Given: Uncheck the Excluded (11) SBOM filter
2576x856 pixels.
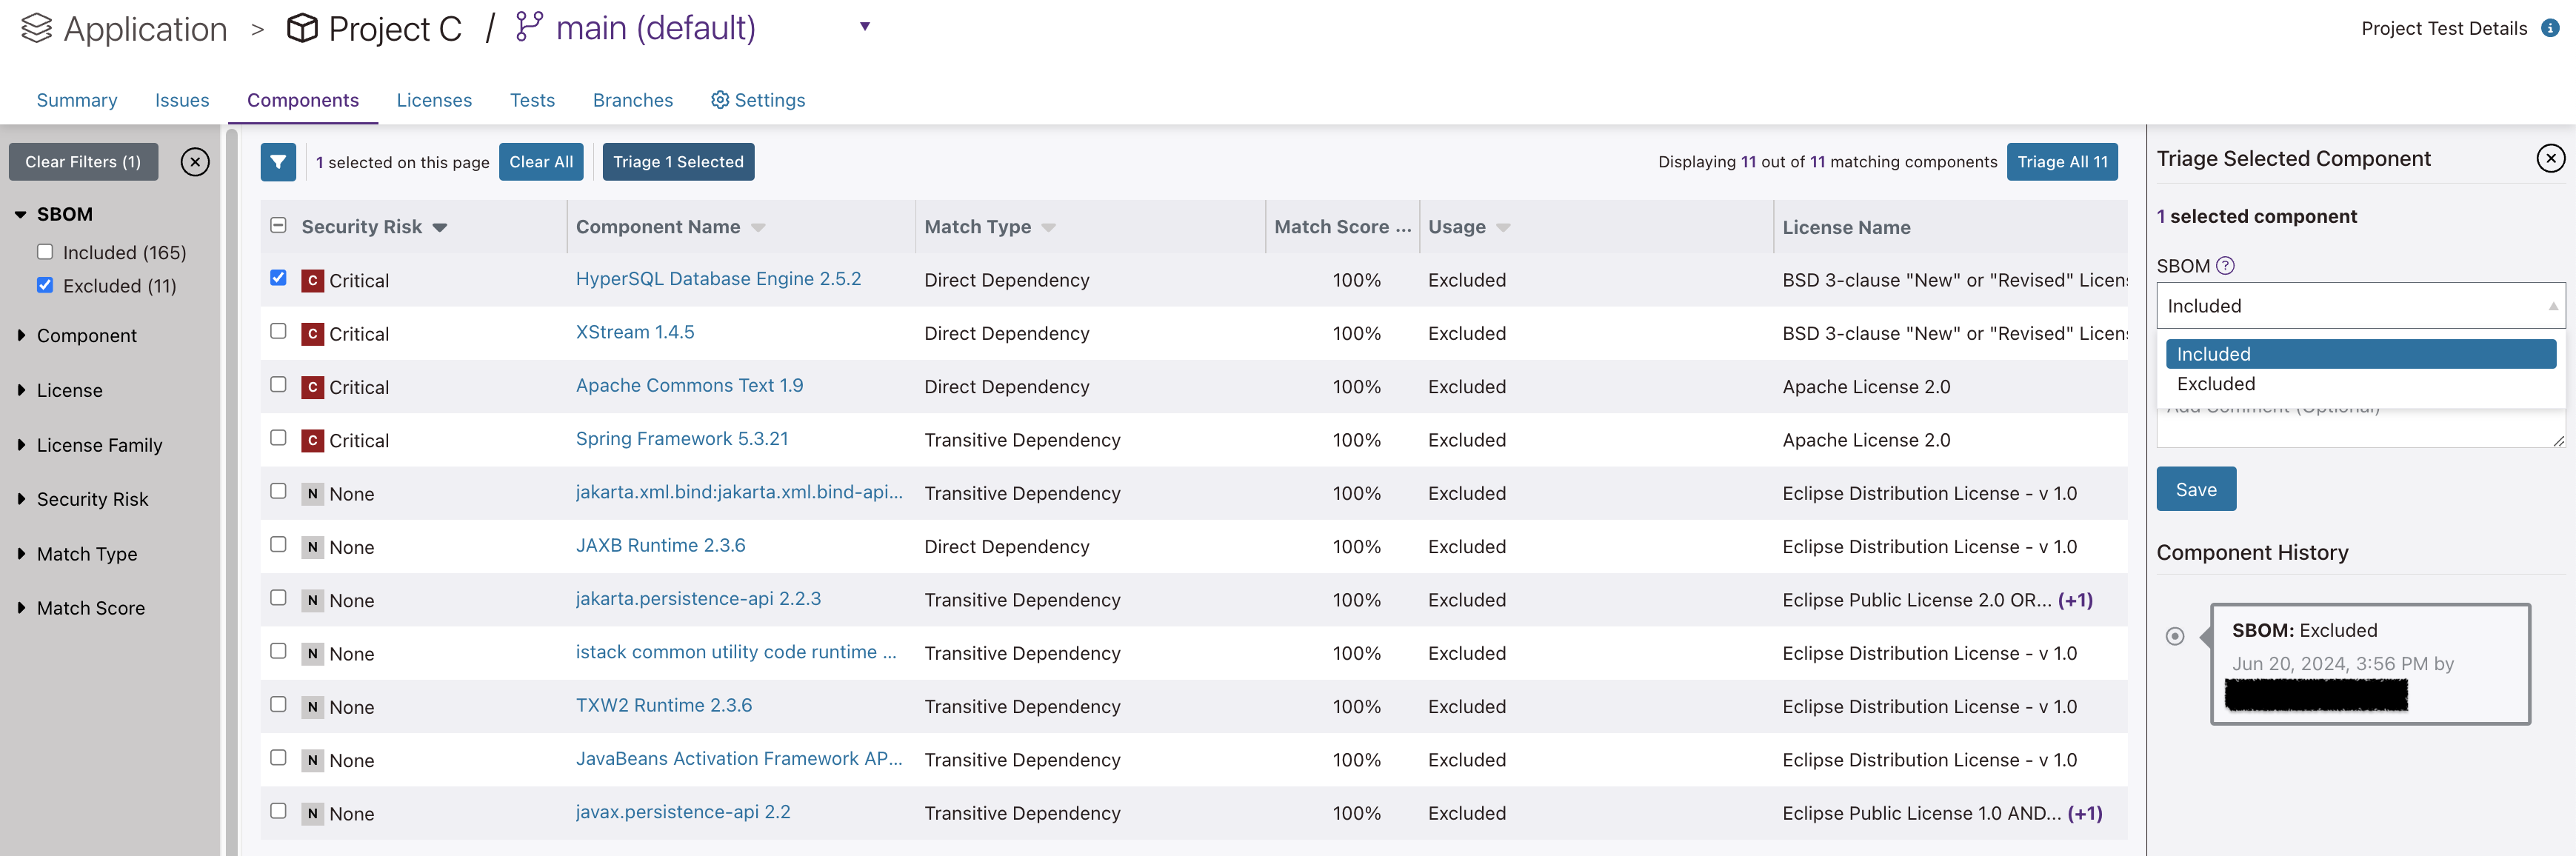Looking at the screenshot, I should pyautogui.click(x=45, y=285).
